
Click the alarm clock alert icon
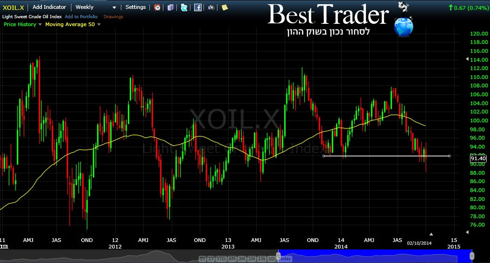[x=157, y=7]
